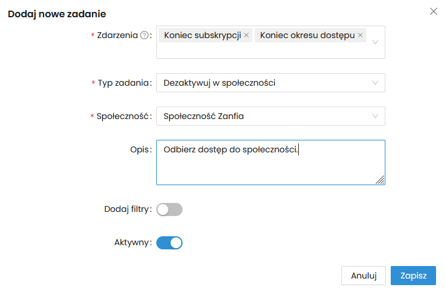Image resolution: width=445 pixels, height=294 pixels.
Task: Remove the Koniec okresu dostępu tag
Action: [x=360, y=35]
